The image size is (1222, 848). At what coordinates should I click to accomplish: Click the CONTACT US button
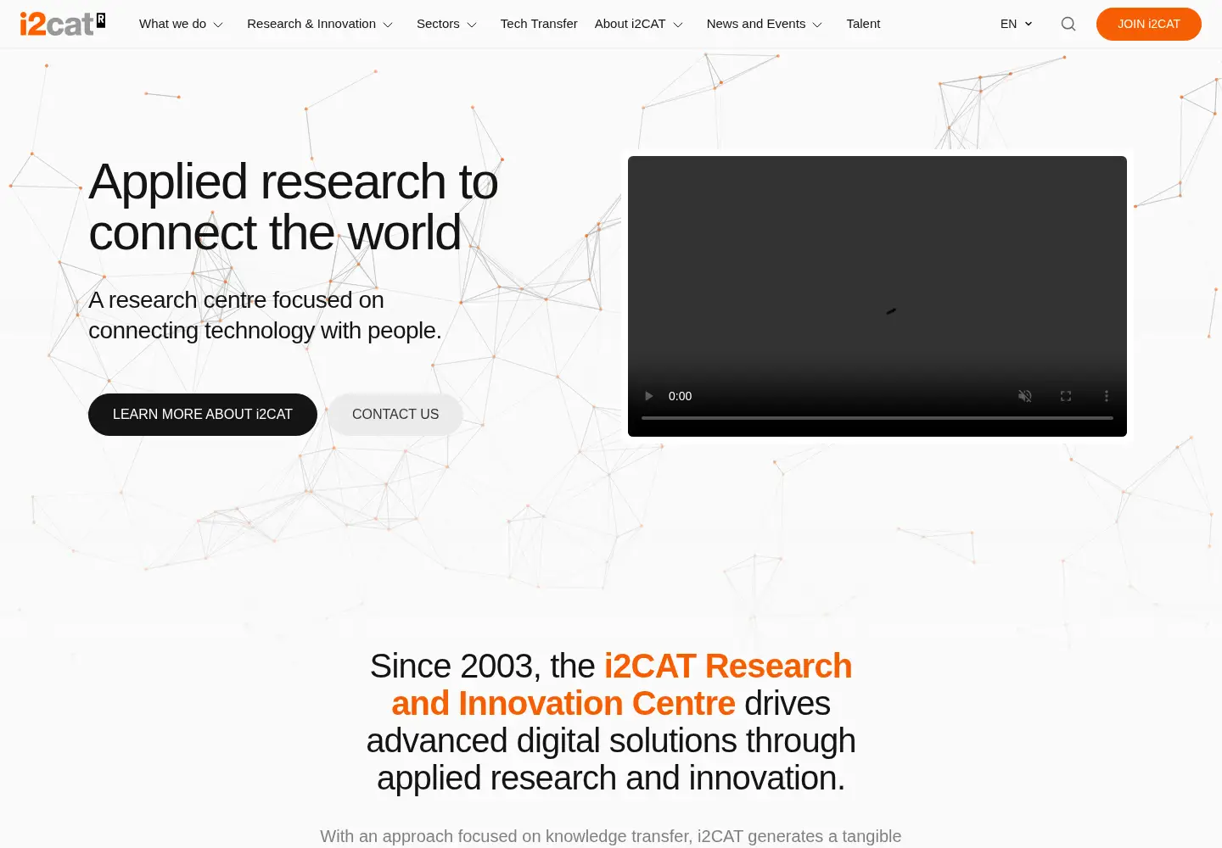[x=395, y=415]
